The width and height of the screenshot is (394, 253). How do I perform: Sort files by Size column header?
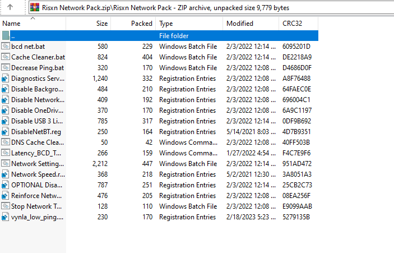[101, 24]
